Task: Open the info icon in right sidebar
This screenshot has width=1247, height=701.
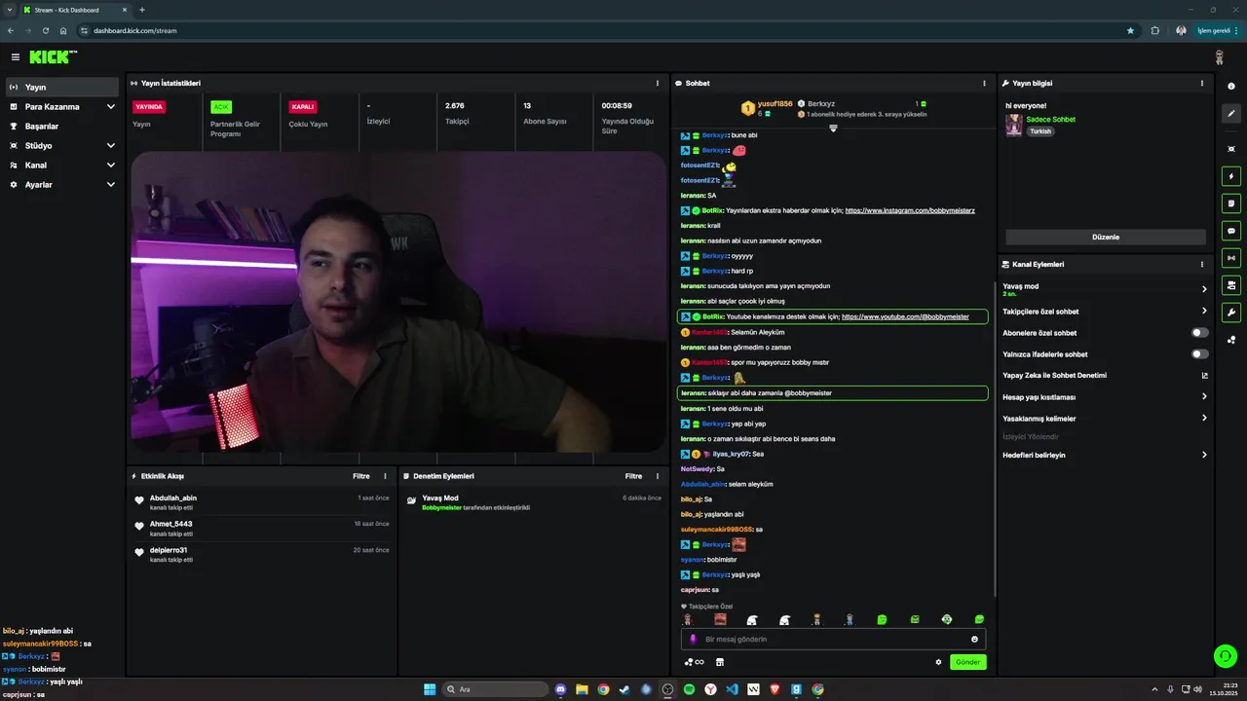Action: click(x=1231, y=87)
